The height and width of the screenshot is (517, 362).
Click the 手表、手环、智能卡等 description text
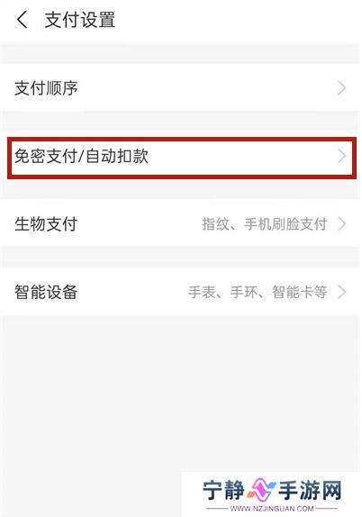pyautogui.click(x=258, y=292)
